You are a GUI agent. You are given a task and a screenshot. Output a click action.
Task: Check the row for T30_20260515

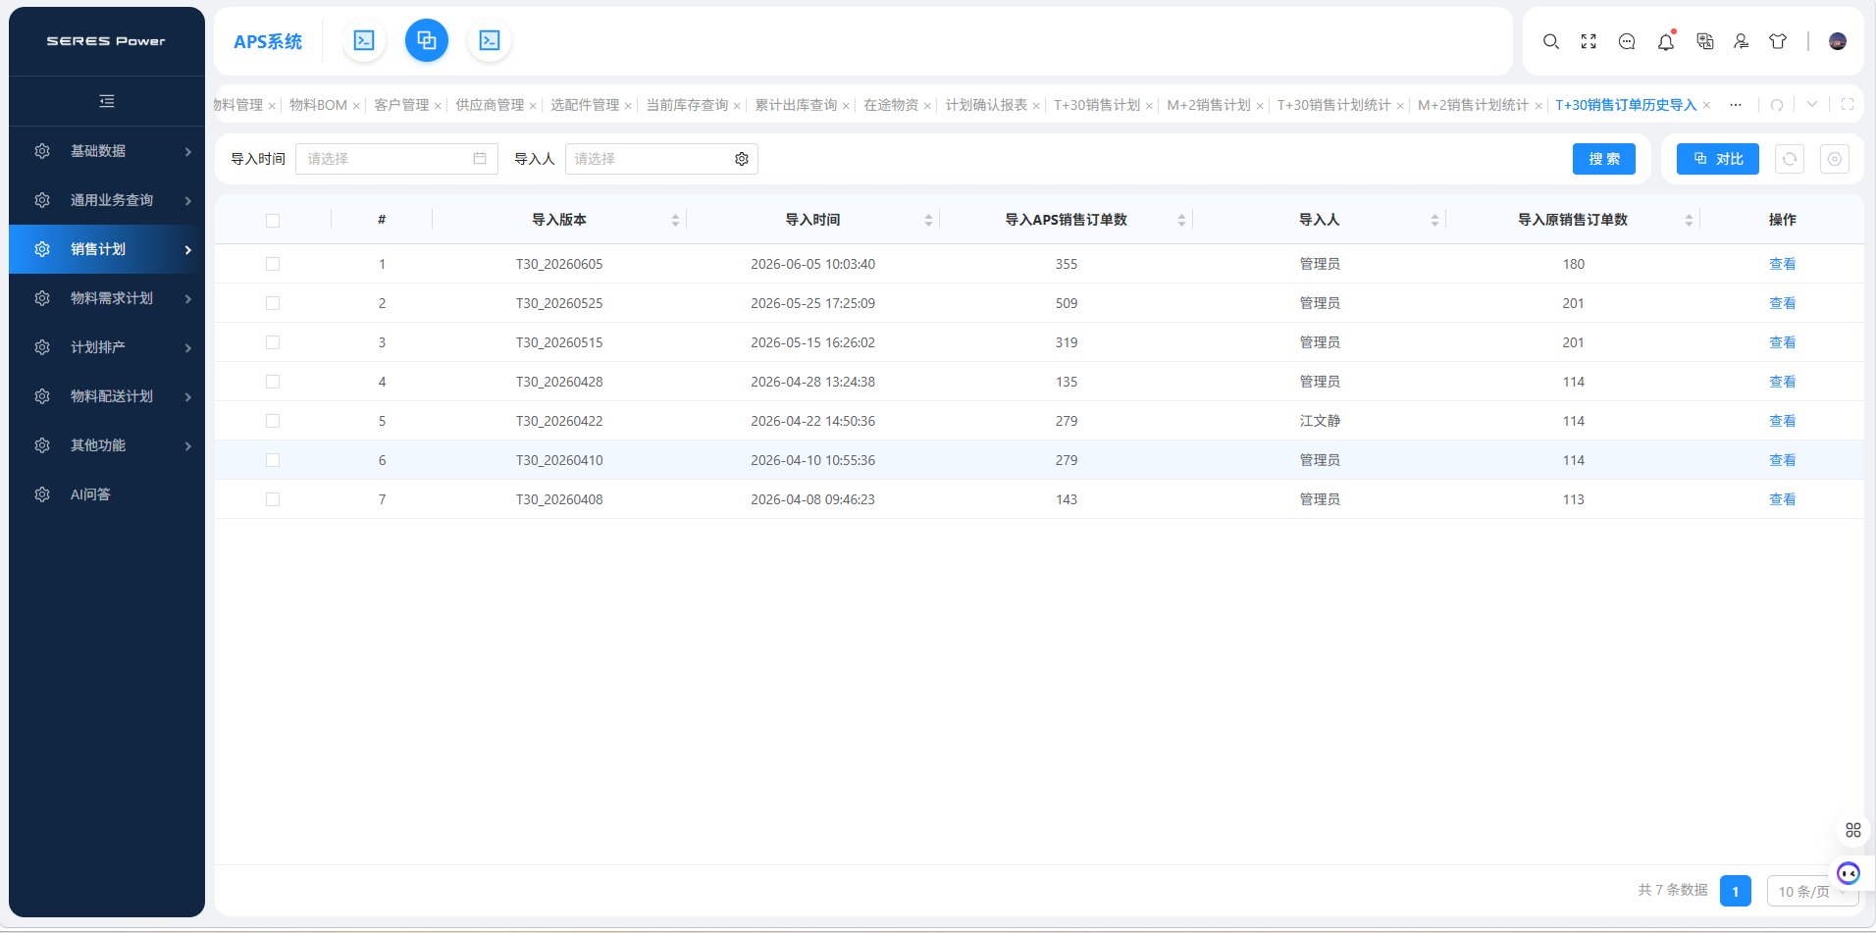(x=273, y=342)
